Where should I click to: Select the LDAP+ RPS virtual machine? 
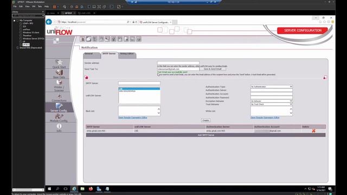pos(28,23)
